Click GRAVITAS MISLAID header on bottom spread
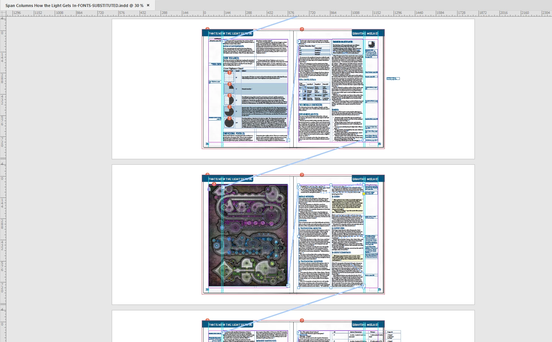 (365, 325)
